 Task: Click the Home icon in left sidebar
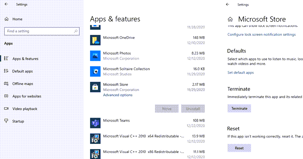tap(6, 19)
